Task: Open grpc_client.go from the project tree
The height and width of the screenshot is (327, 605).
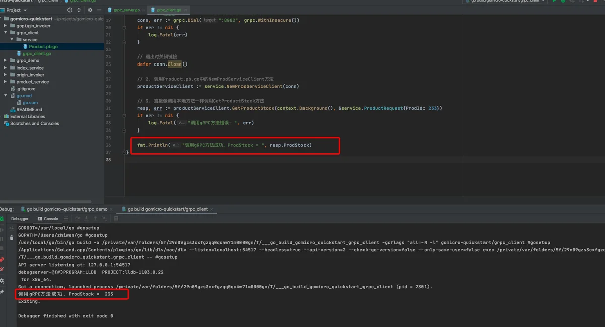Action: point(36,53)
